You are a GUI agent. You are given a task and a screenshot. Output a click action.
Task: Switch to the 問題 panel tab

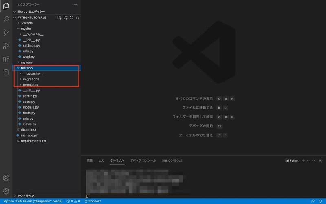[90, 160]
